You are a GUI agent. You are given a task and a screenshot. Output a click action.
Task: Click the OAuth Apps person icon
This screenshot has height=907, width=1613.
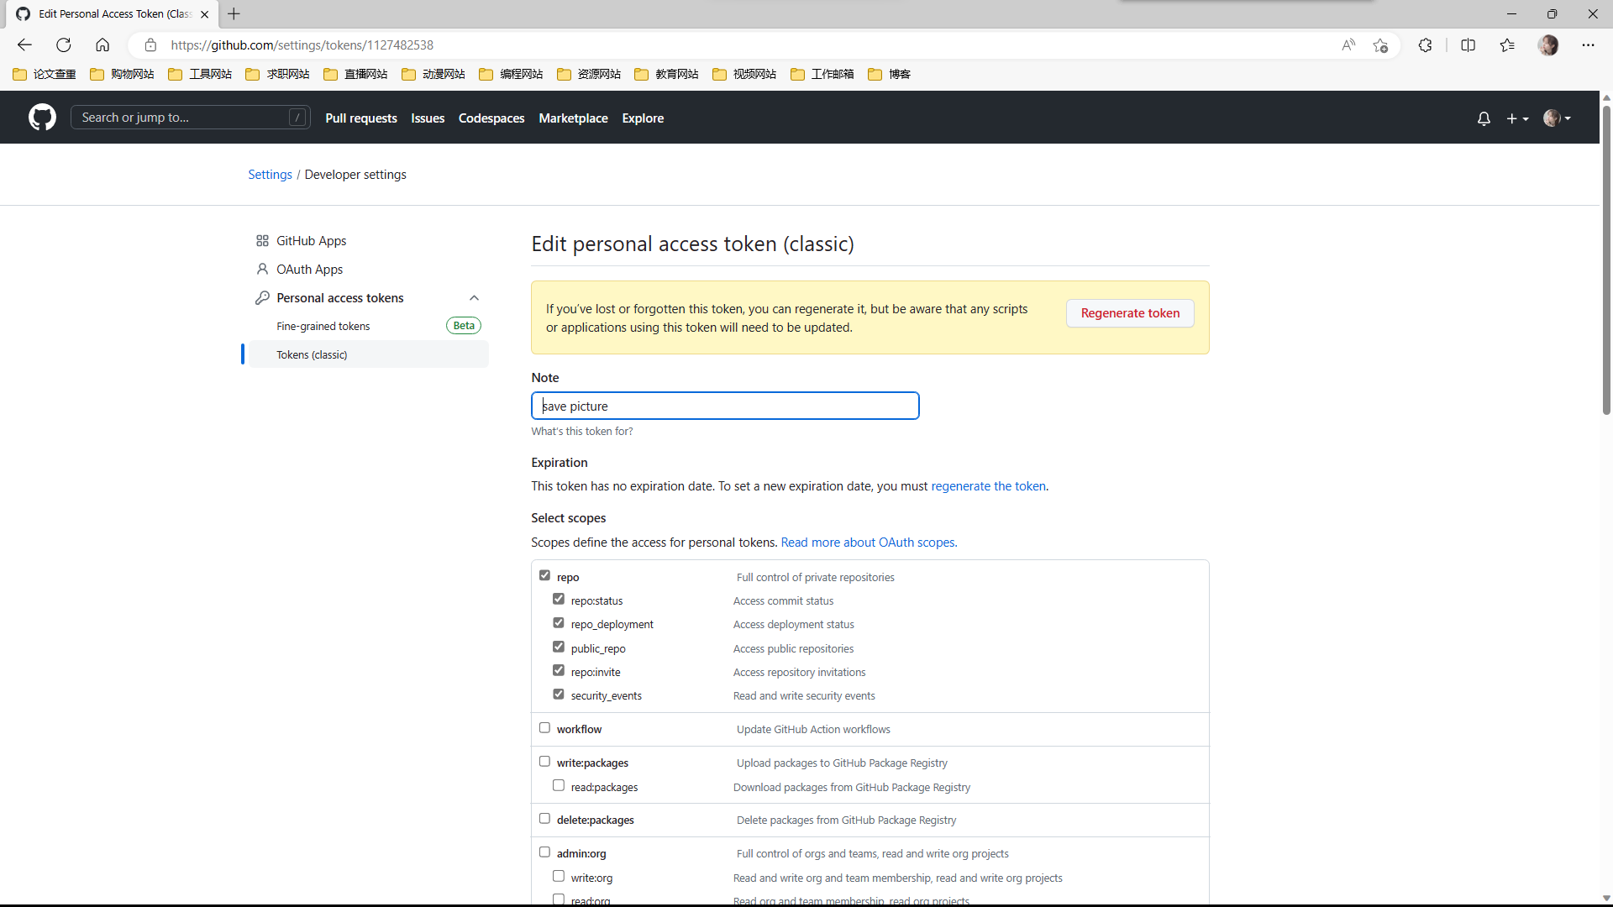point(262,270)
